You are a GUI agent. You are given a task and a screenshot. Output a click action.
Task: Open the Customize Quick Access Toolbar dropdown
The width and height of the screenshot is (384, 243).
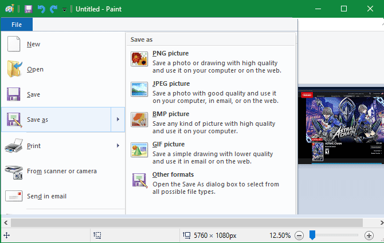[x=64, y=10]
